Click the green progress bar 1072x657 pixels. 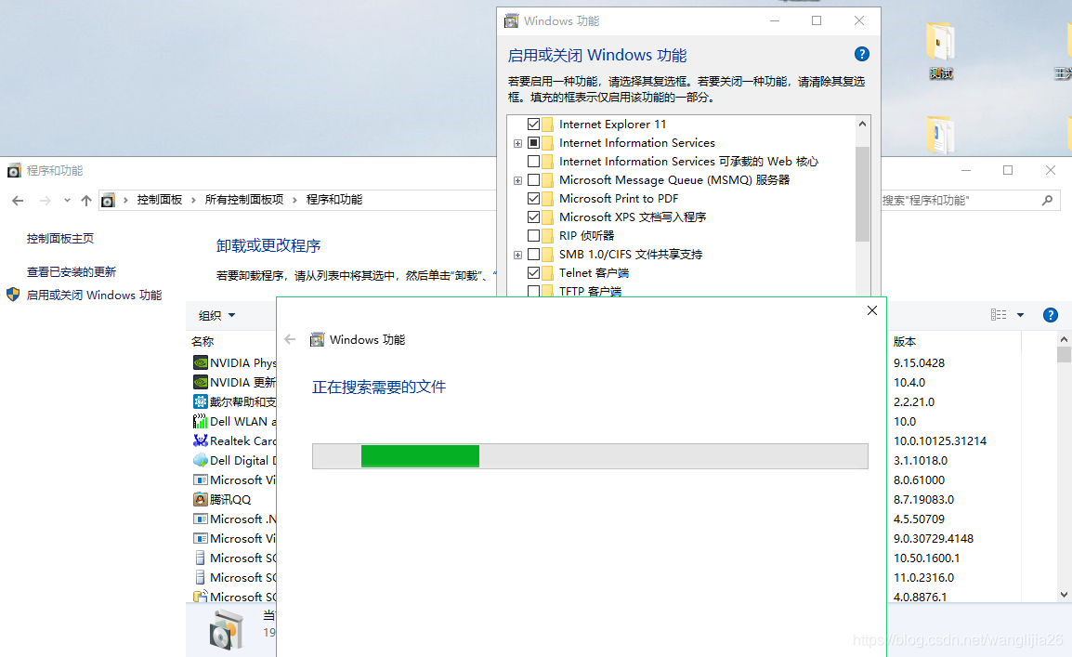click(x=420, y=456)
